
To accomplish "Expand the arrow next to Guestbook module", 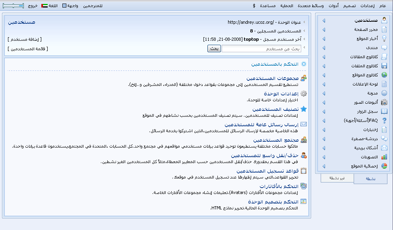I will 323,111.
